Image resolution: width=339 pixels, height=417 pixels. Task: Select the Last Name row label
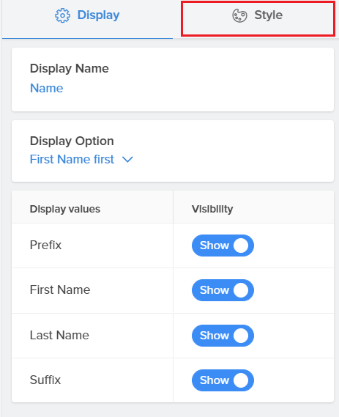click(59, 335)
